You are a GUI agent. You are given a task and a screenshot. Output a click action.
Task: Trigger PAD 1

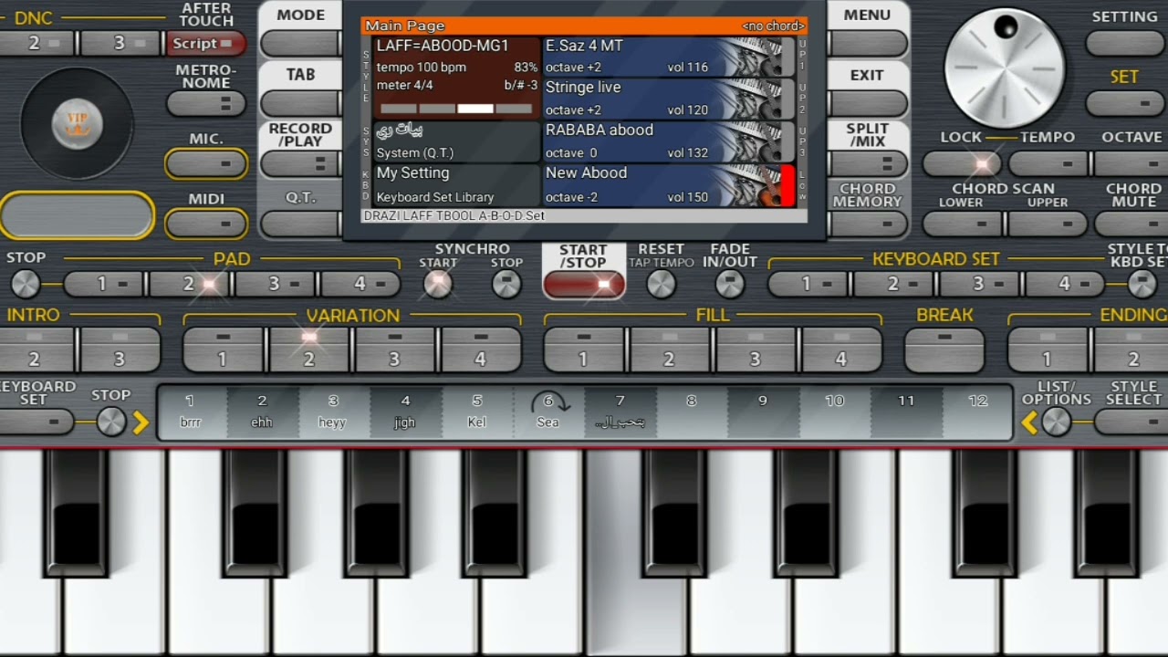coord(103,285)
